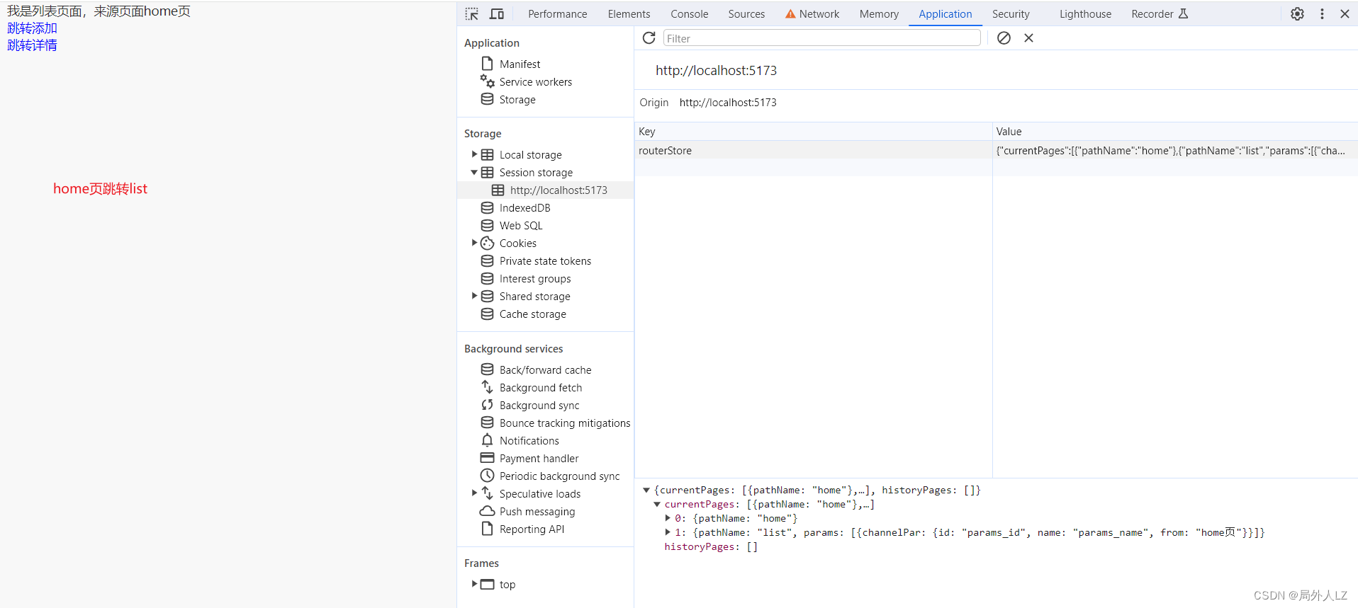Image resolution: width=1358 pixels, height=608 pixels.
Task: Open Cache storage item
Action: 532,314
